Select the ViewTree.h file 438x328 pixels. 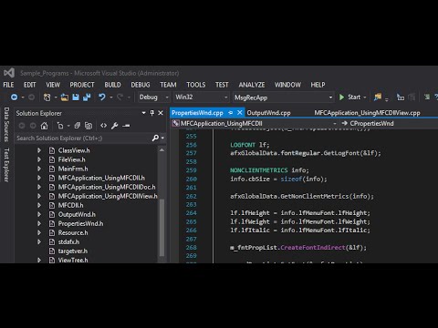[73, 261]
